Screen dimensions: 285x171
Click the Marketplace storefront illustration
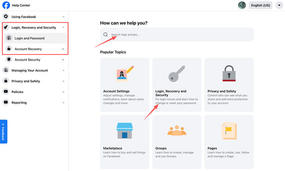tap(125, 131)
